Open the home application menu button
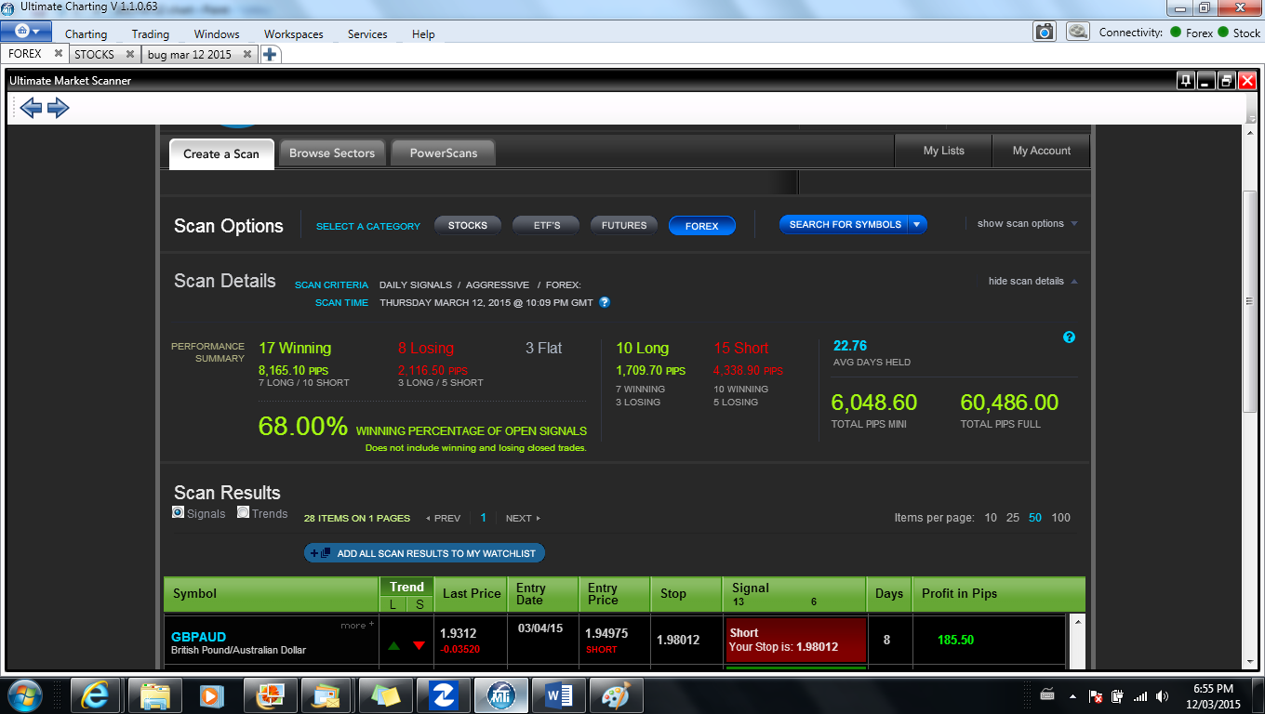 26,32
